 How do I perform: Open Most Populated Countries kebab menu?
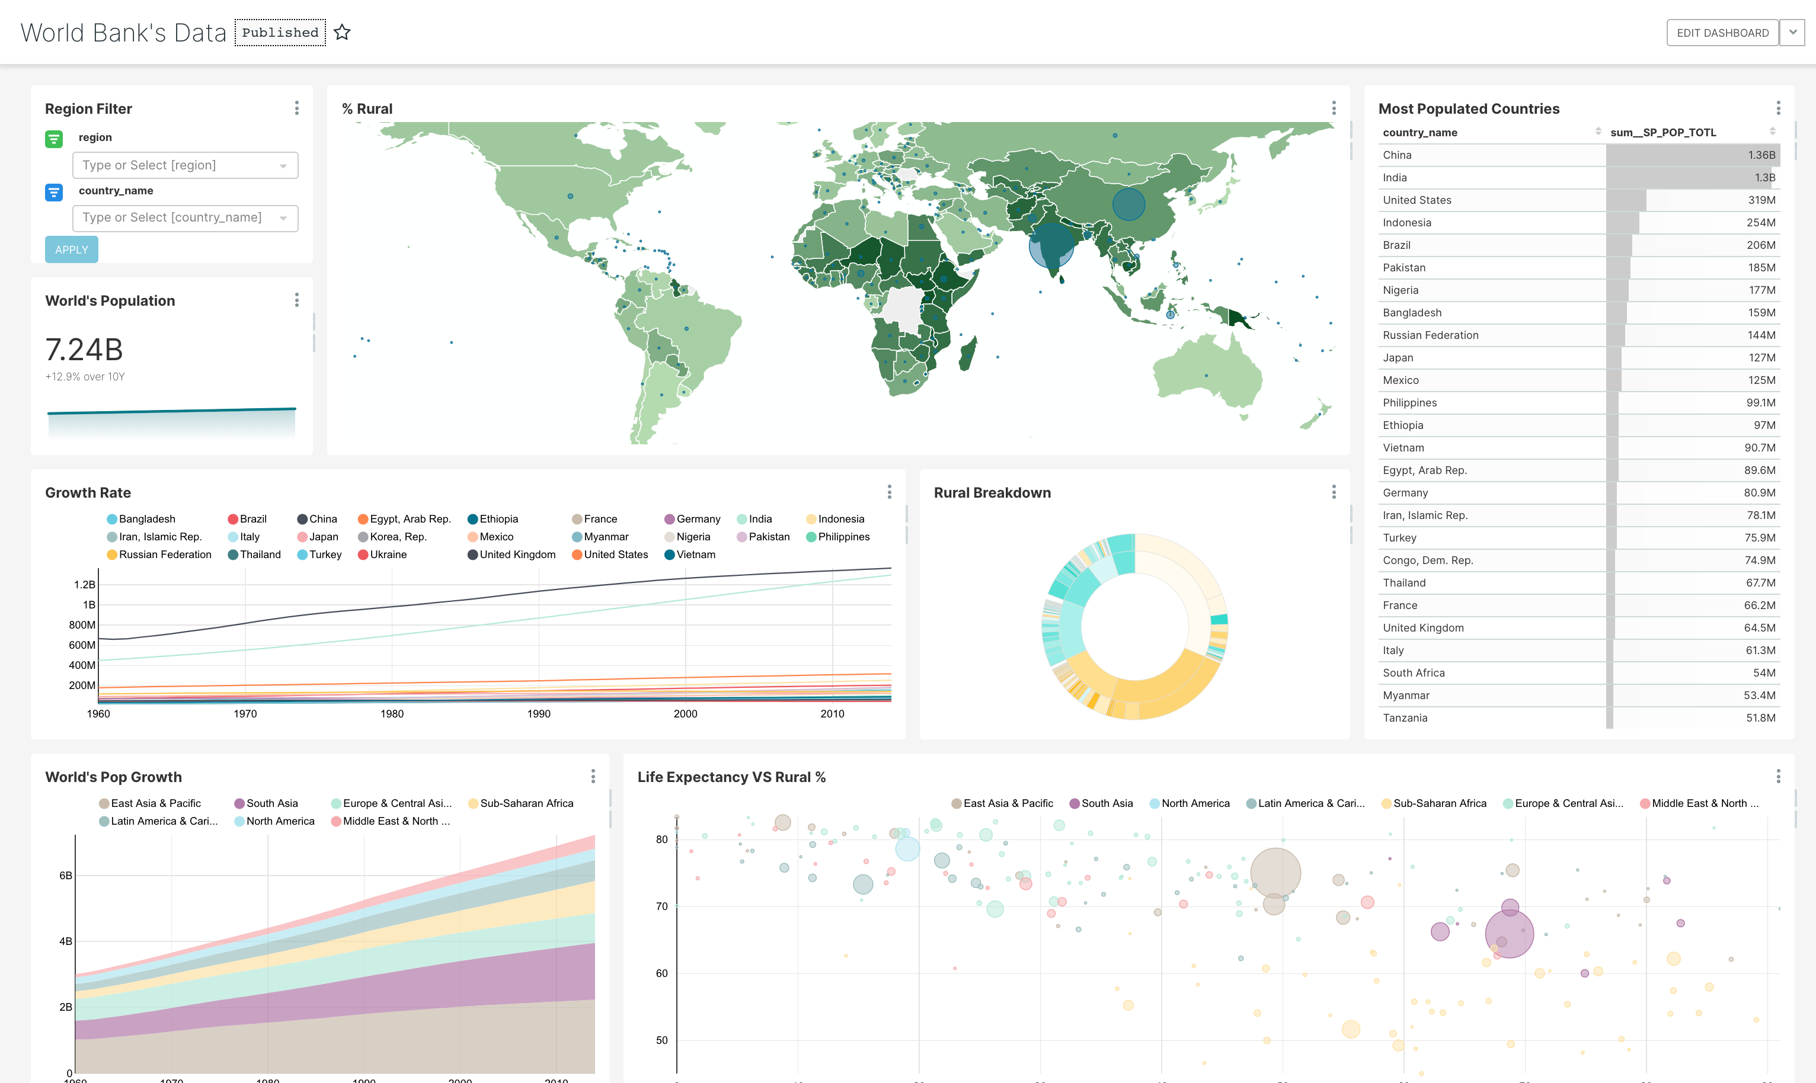tap(1778, 108)
